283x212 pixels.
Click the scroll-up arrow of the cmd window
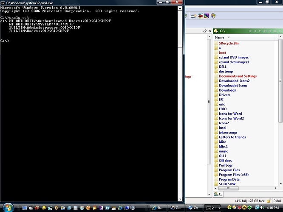pos(180,8)
